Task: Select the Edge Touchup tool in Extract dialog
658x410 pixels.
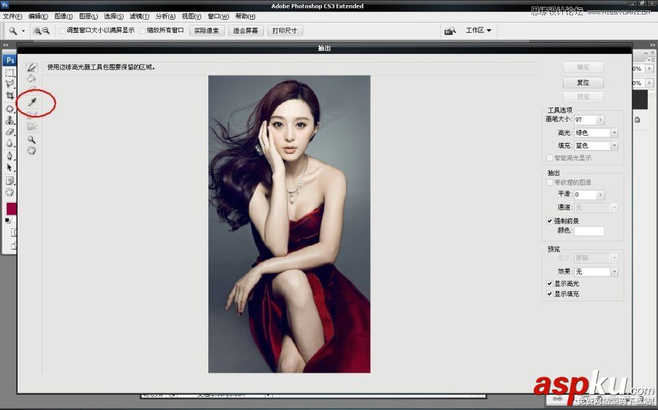Action: (x=32, y=125)
